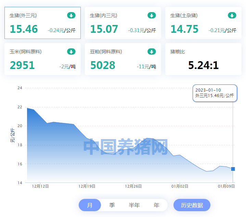
Task: Click the 猪粮比 card title
Action: pos(178,52)
